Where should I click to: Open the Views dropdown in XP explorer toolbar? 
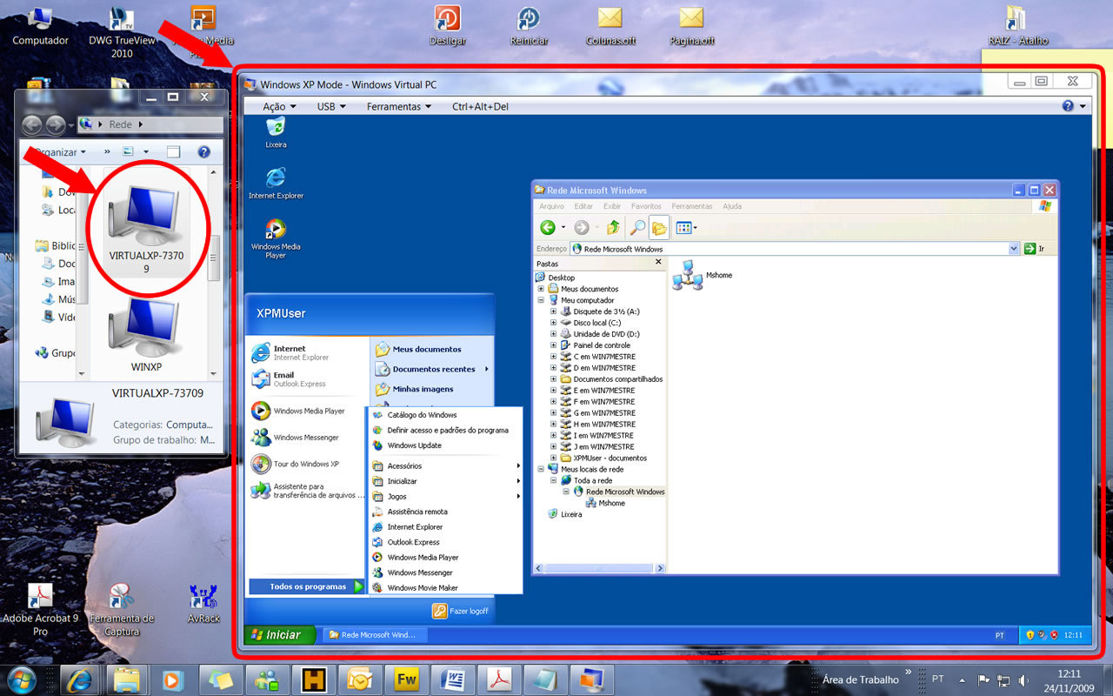pyautogui.click(x=686, y=227)
